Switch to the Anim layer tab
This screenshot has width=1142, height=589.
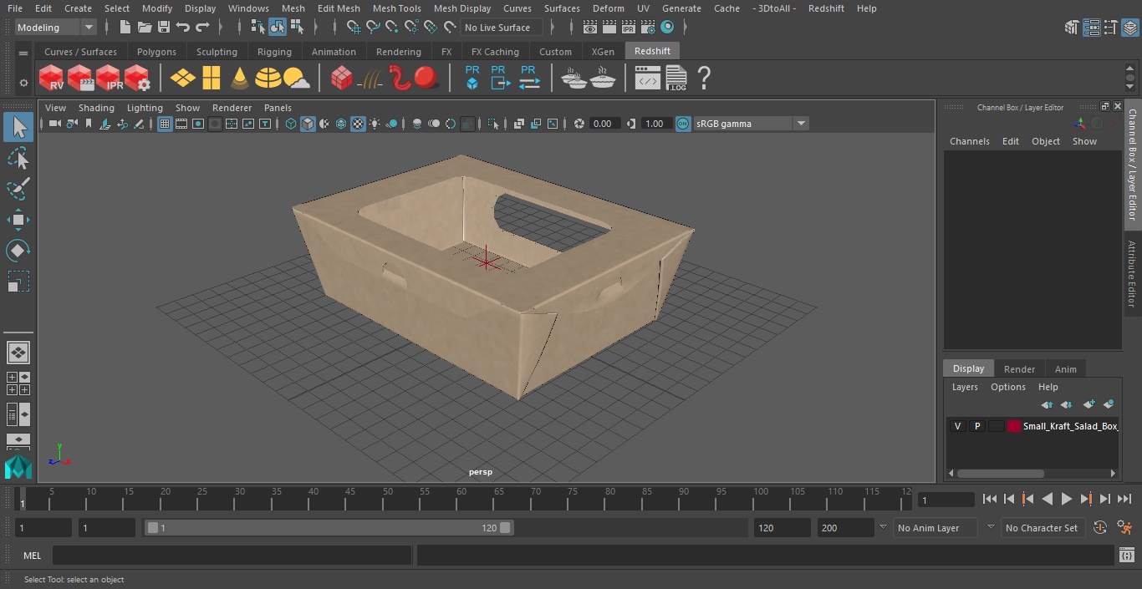1065,369
